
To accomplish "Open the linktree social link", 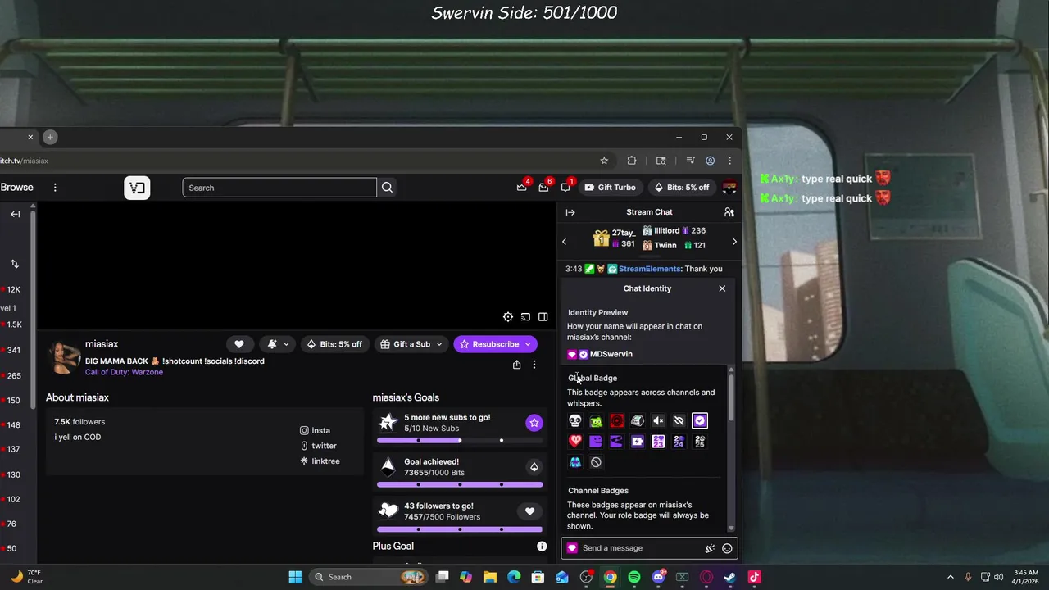I will 320,461.
